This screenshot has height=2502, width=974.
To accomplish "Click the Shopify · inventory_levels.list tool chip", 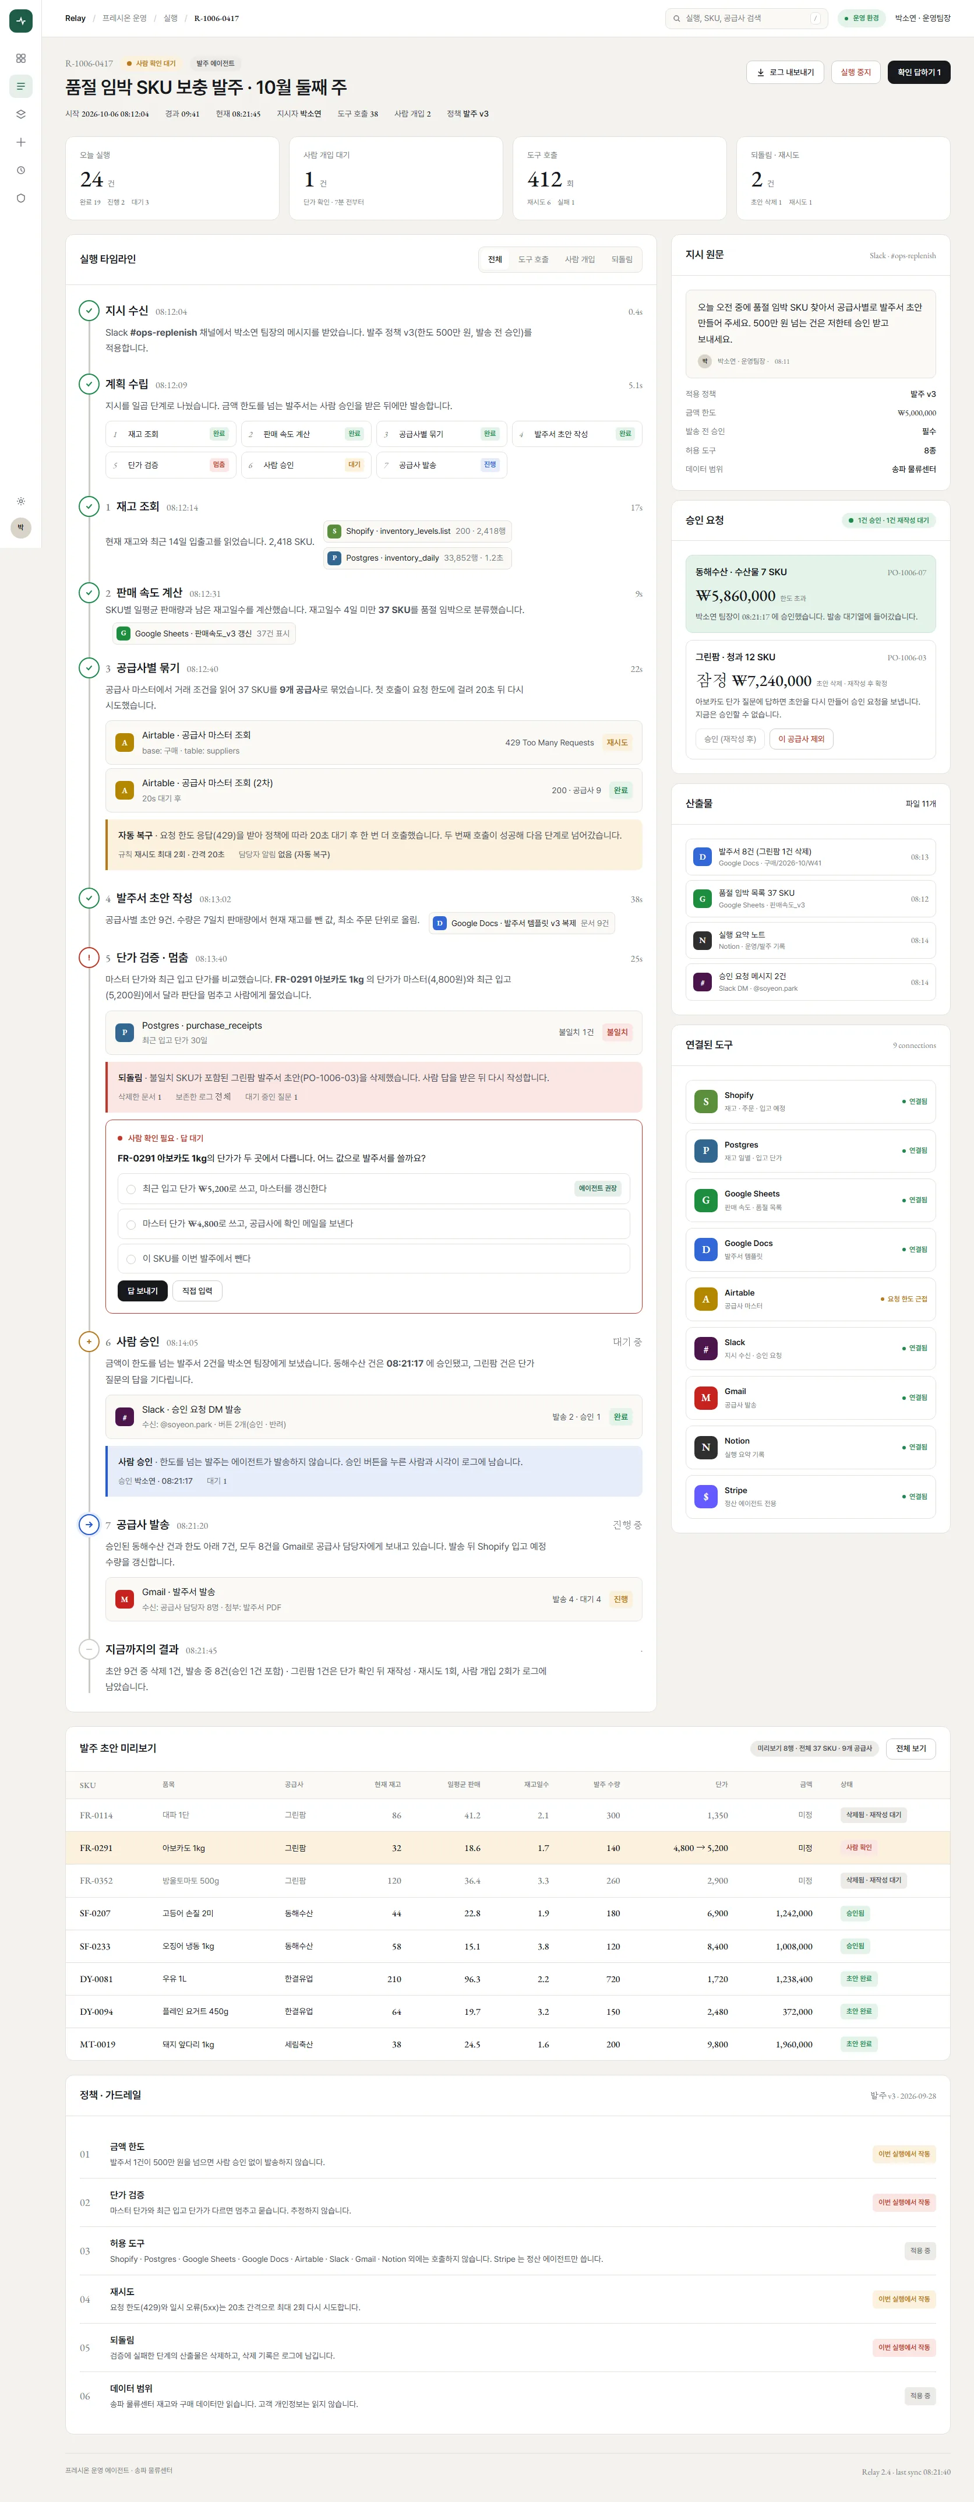I will [x=418, y=532].
